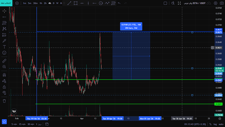
Task: Hide all drawings with eye icon
Action: pyautogui.click(x=4, y=93)
